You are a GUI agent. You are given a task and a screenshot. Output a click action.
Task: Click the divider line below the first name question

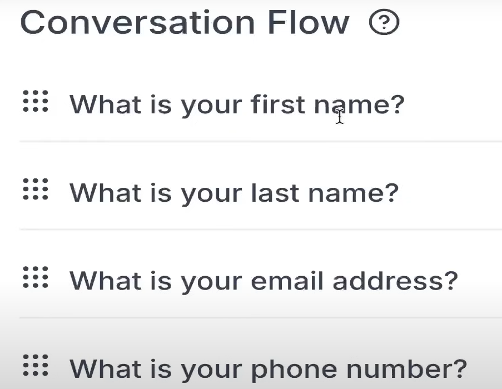point(260,141)
